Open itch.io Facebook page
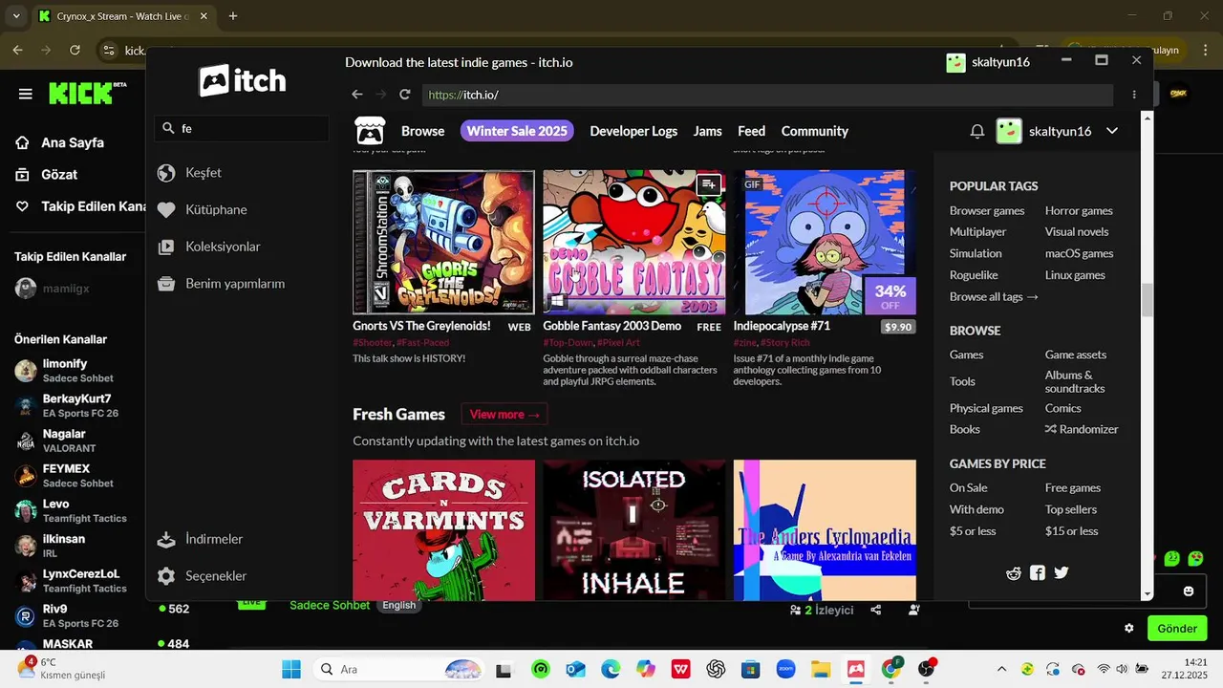Screen dimensions: 1223x688 click(x=1038, y=573)
